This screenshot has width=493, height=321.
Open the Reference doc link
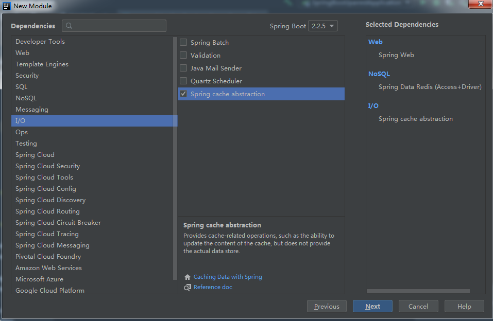pos(213,287)
